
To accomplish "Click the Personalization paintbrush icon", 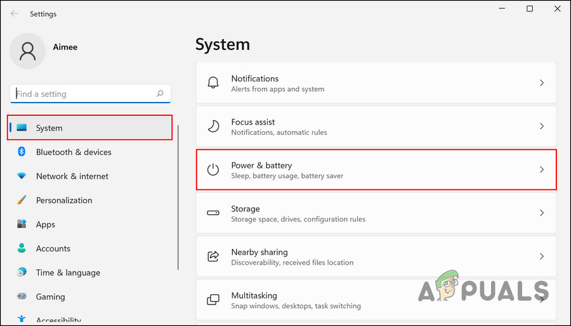I will coord(22,200).
